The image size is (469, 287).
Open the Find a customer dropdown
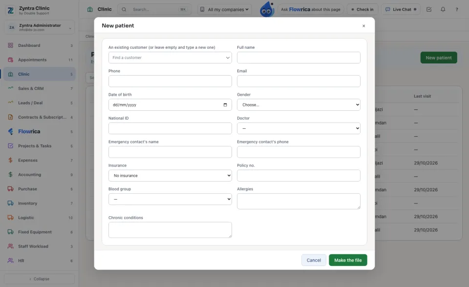tap(170, 58)
